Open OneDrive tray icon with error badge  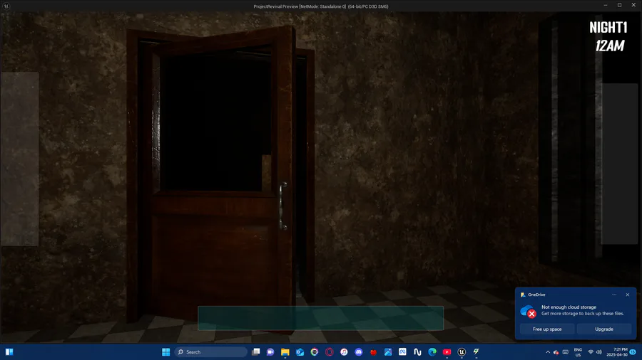(556, 352)
